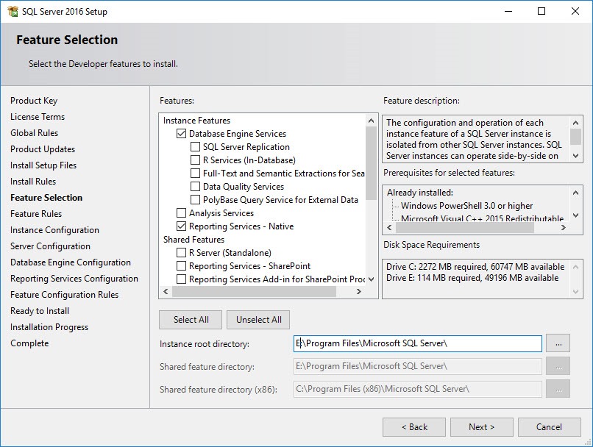Click the Select All button
The width and height of the screenshot is (593, 447).
click(191, 320)
